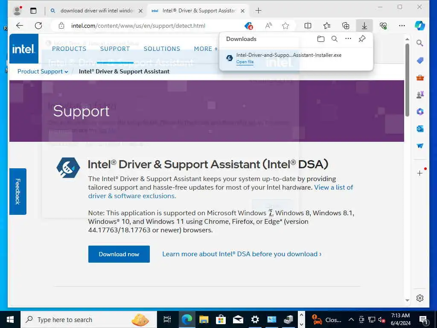Activate the Read aloud icon

(268, 26)
